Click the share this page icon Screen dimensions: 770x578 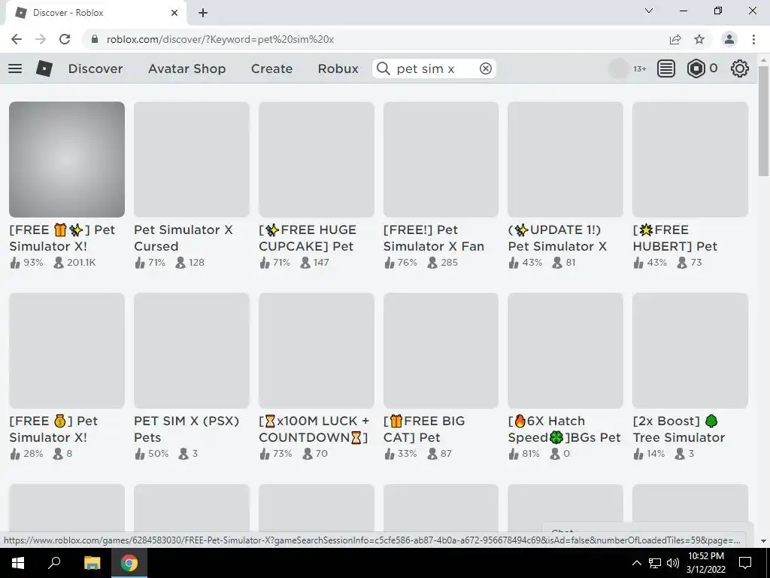[675, 39]
